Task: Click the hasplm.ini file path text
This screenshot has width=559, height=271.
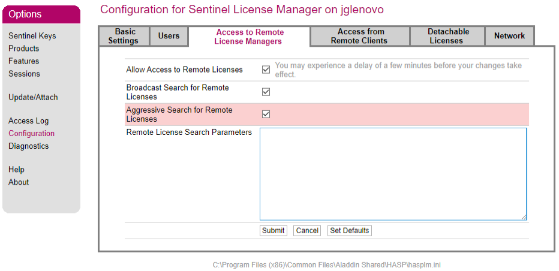Action: (x=327, y=265)
